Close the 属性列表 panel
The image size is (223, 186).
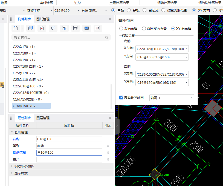coord(110,118)
